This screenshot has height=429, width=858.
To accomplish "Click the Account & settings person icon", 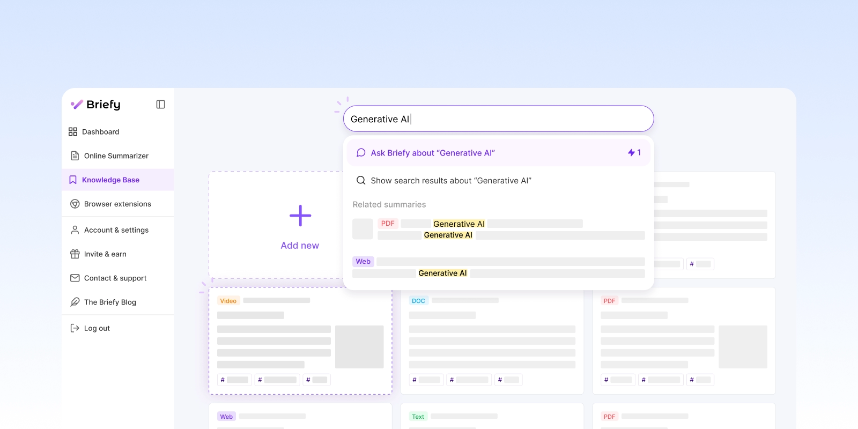I will click(x=75, y=230).
